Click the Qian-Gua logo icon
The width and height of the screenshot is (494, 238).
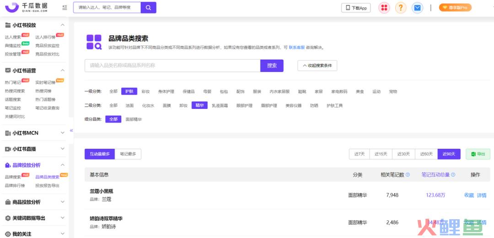[x=12, y=7]
